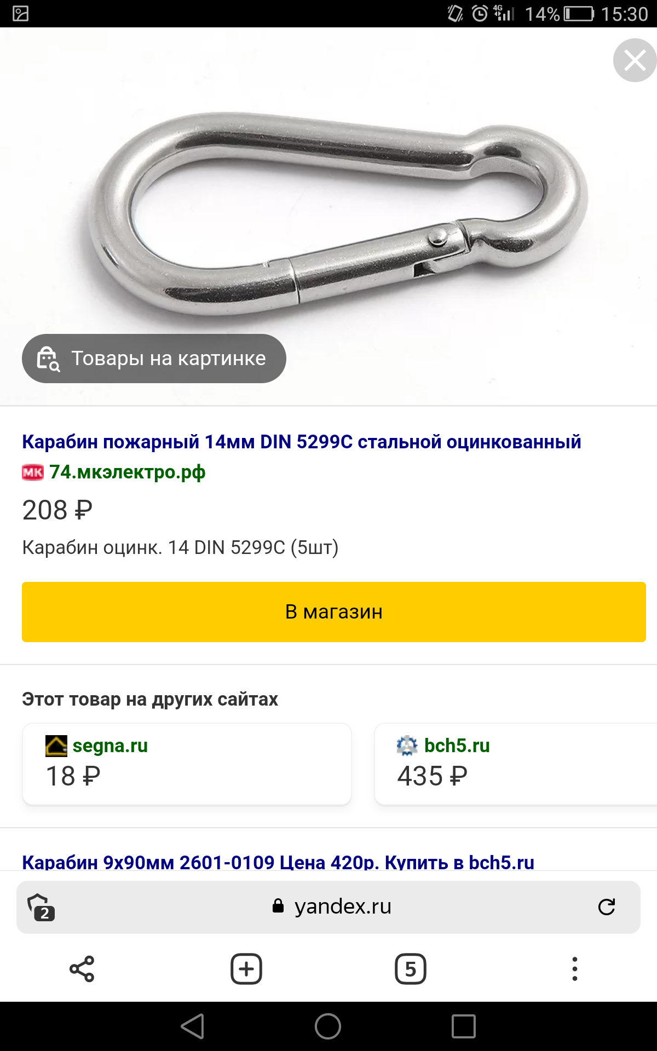Open the segna.ru offer card
This screenshot has width=657, height=1051.
[x=187, y=764]
